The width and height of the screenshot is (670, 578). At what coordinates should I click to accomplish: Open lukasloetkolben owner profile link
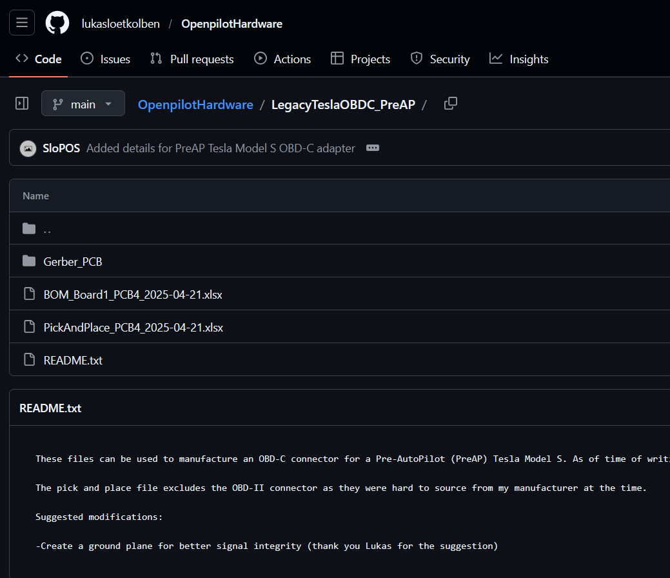pos(122,24)
